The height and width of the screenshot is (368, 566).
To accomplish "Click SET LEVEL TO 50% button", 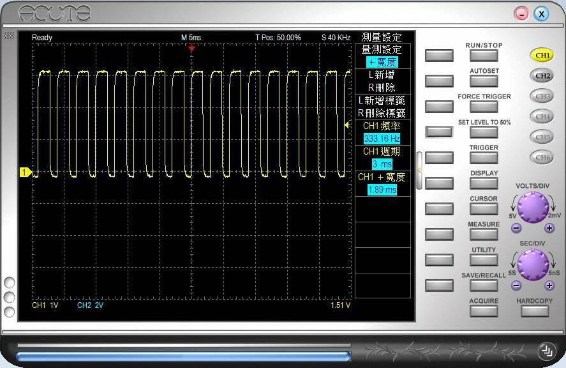I will [x=484, y=132].
